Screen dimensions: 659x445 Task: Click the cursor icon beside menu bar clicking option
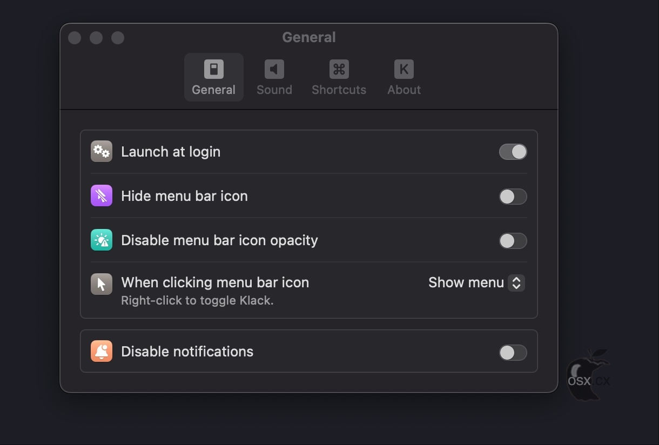coord(101,284)
